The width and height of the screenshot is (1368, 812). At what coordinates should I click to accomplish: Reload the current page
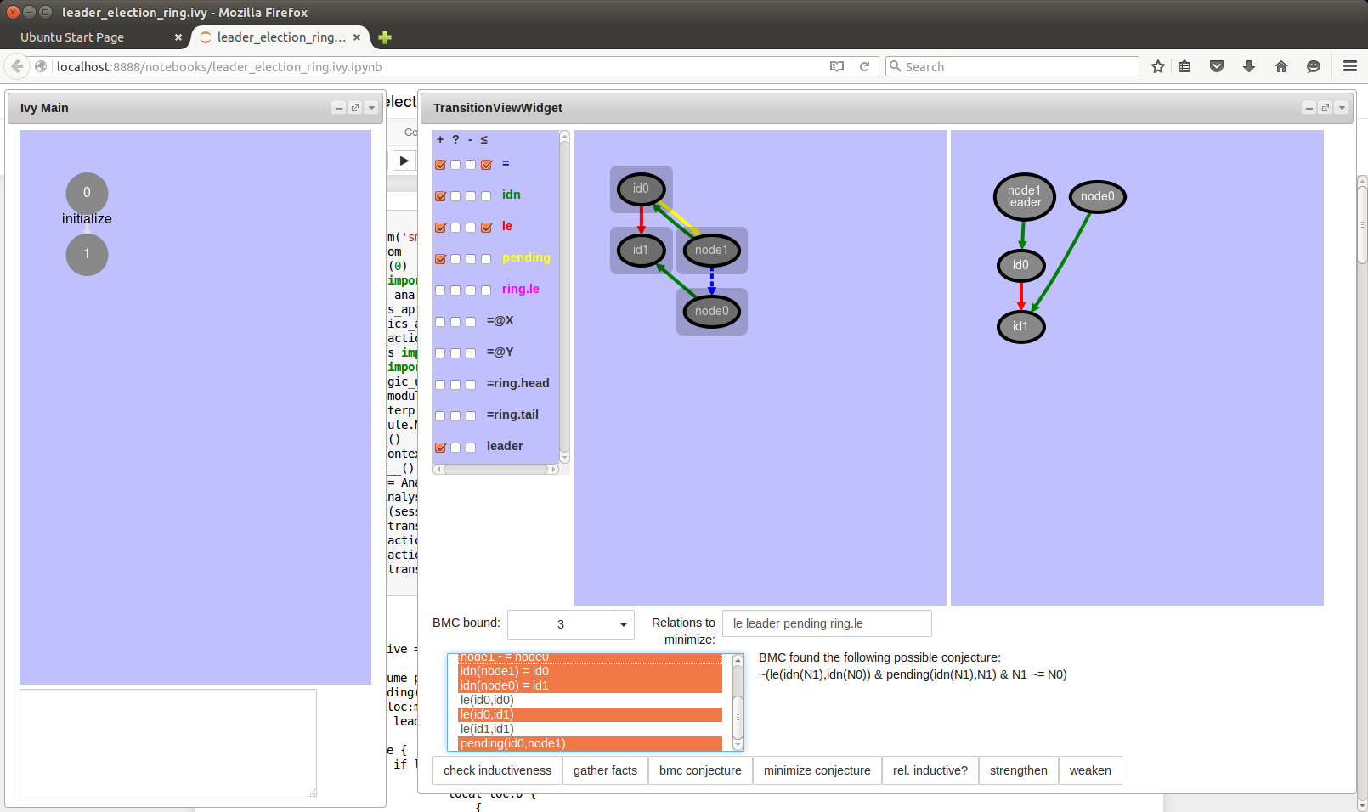[864, 66]
